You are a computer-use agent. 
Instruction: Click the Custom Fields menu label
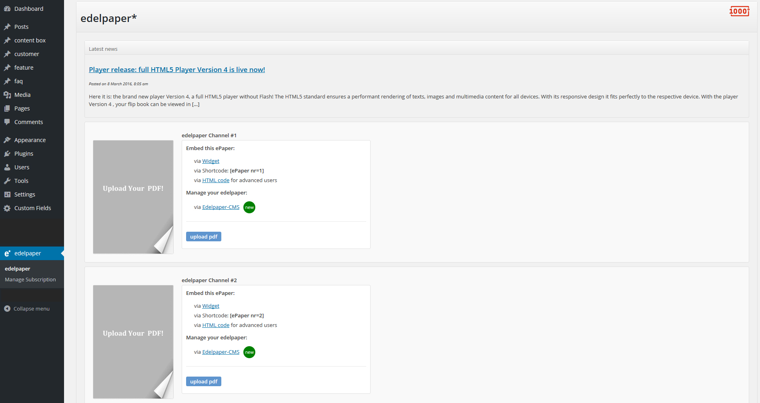tap(33, 208)
